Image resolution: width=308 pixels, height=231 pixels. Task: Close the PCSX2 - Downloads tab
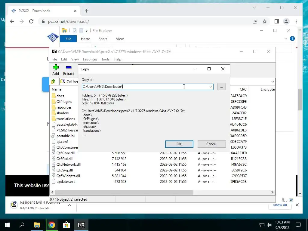pyautogui.click(x=75, y=11)
